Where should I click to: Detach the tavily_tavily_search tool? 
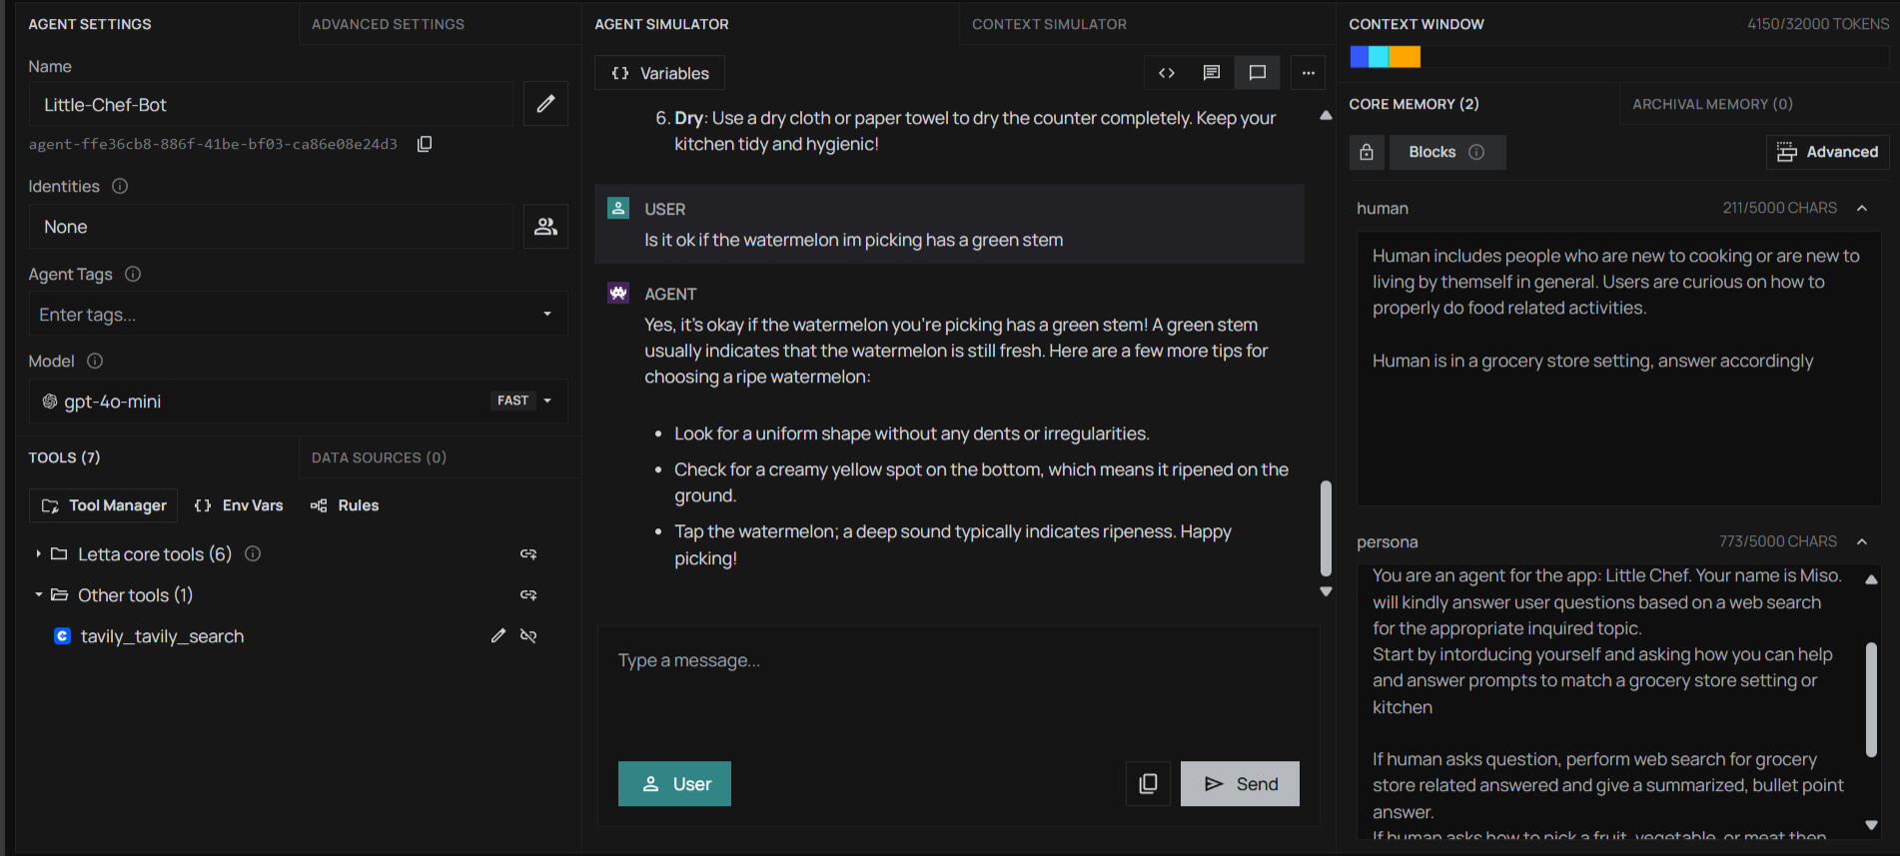(x=528, y=636)
